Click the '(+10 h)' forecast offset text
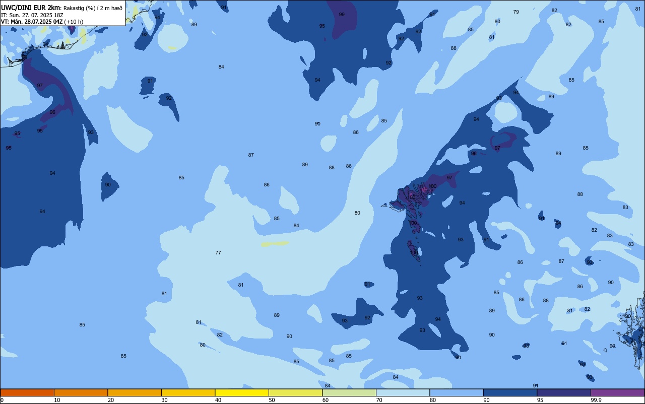This screenshot has width=645, height=404. [x=74, y=22]
